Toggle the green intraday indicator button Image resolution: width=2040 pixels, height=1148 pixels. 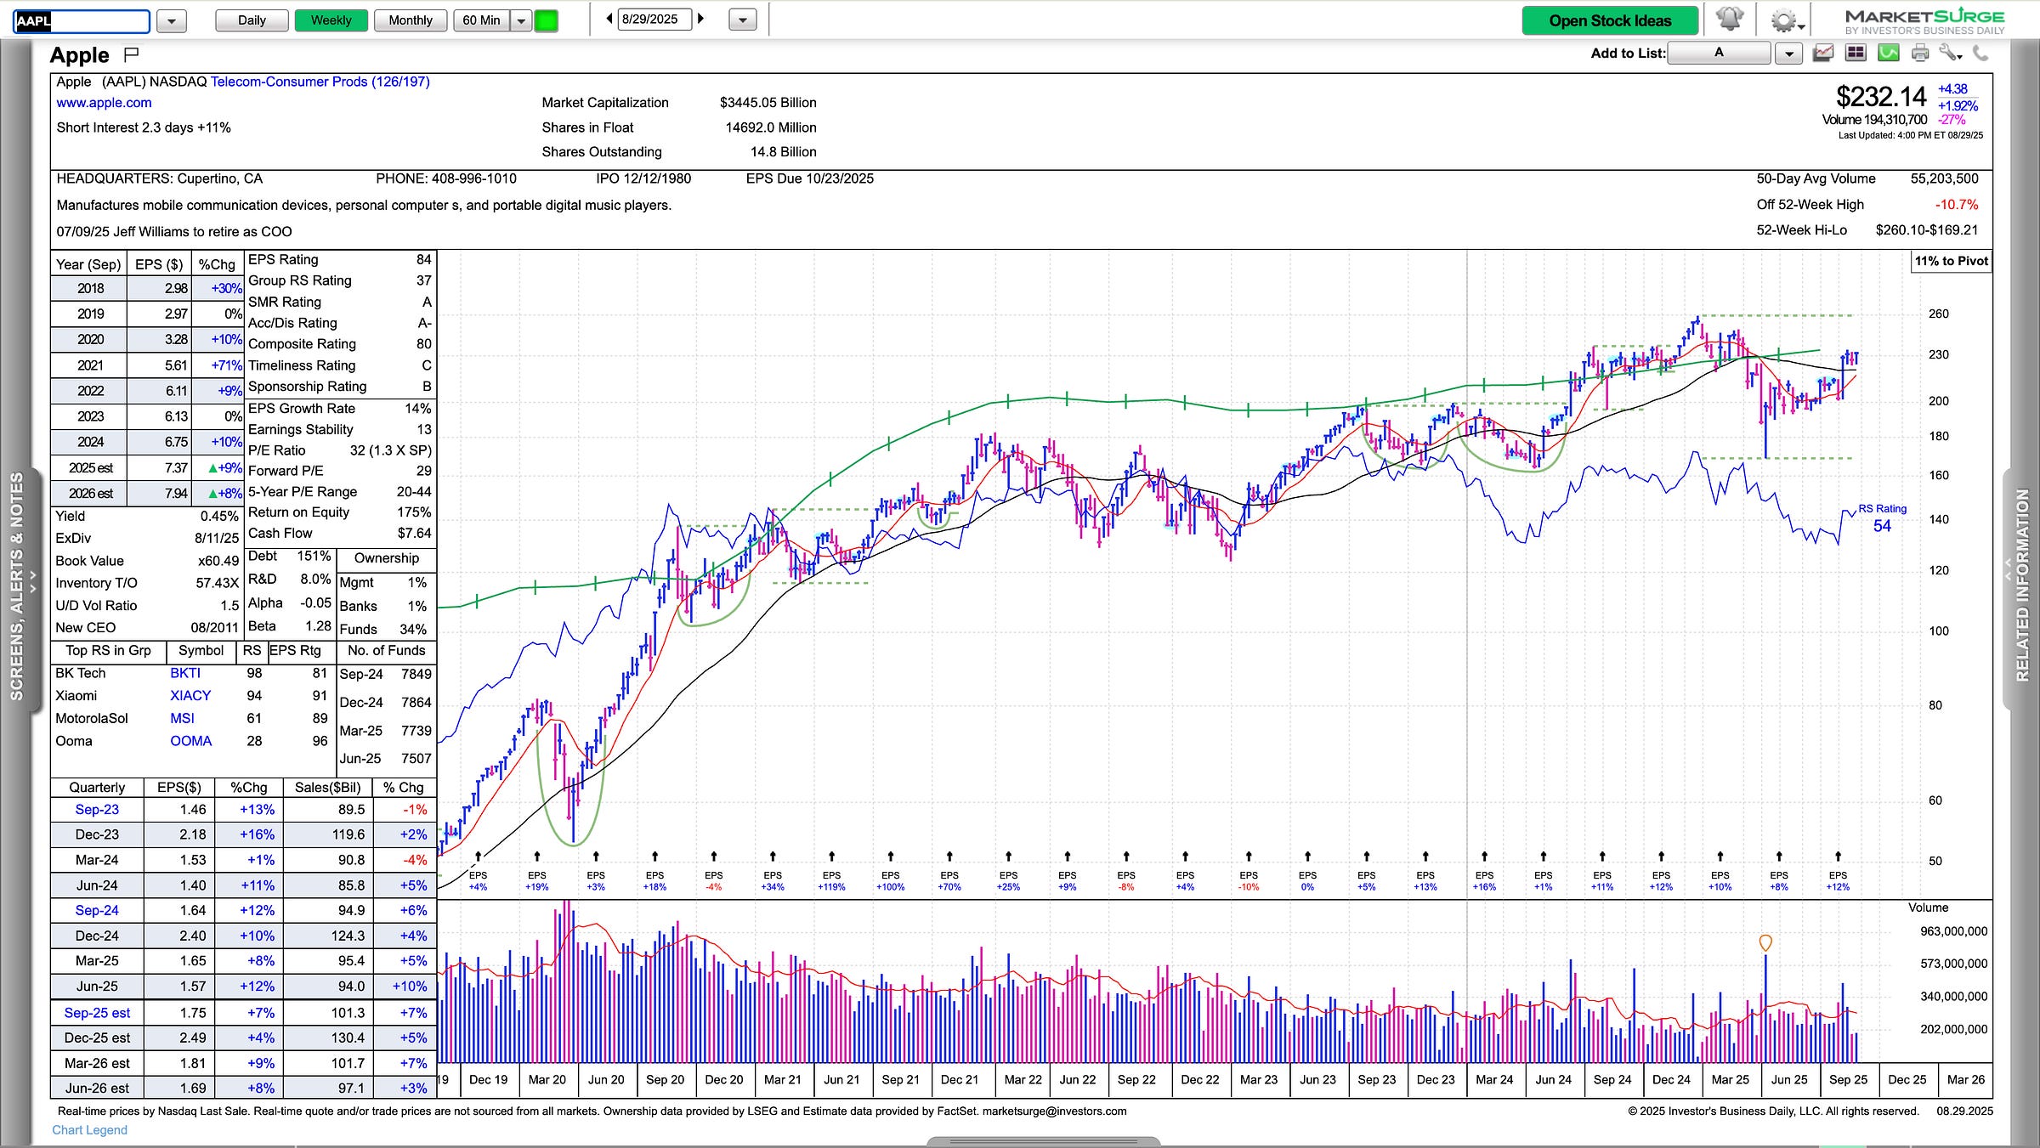[547, 20]
